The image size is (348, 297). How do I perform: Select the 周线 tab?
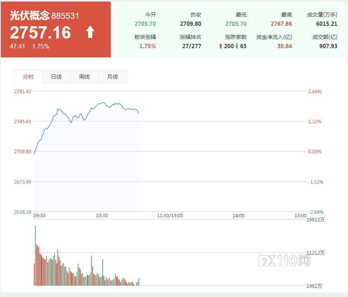pos(84,77)
